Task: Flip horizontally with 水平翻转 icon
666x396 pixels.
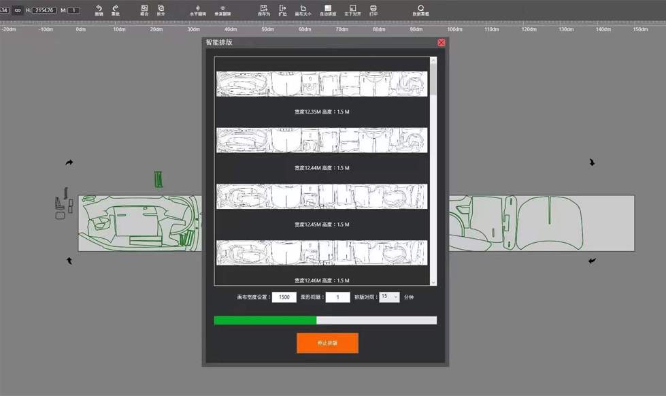Action: 197,10
